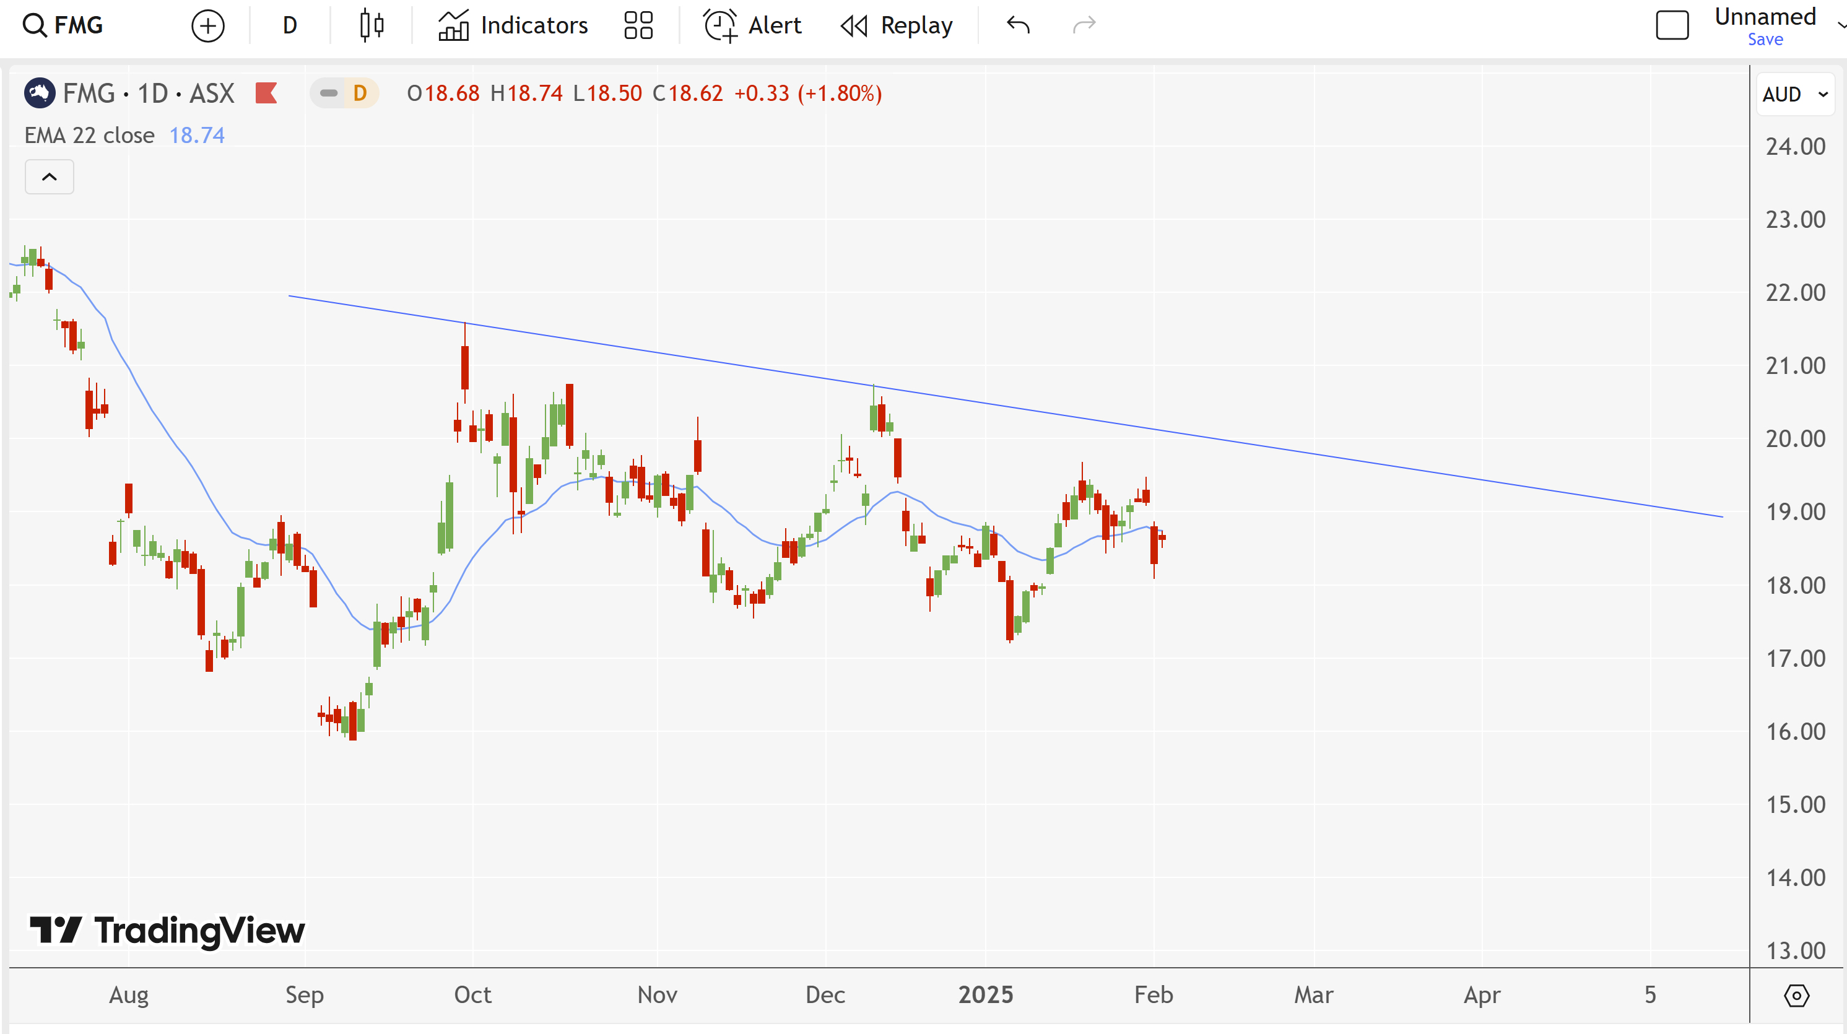Viewport: 1847px width, 1034px height.
Task: Click the 2025 time axis label
Action: click(x=986, y=995)
